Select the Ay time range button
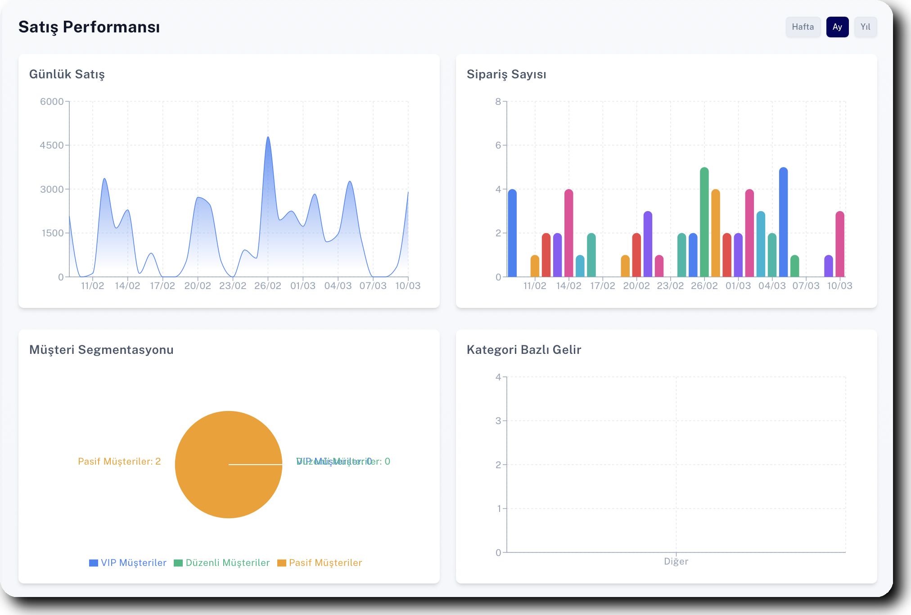Viewport: 911px width, 615px height. (x=837, y=27)
